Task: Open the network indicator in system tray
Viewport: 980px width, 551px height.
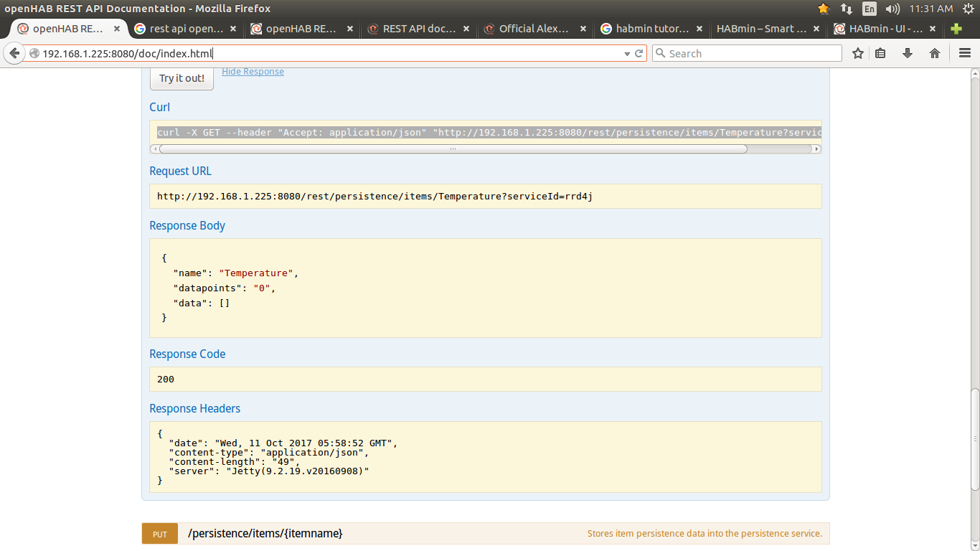Action: (x=847, y=9)
